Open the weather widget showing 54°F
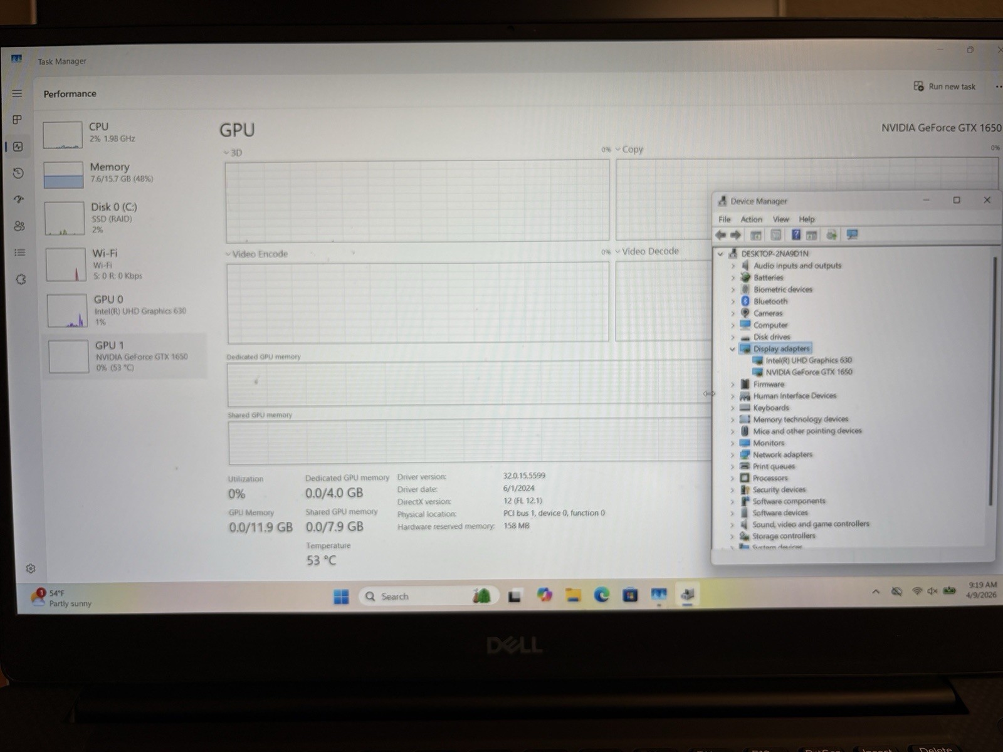 point(61,598)
